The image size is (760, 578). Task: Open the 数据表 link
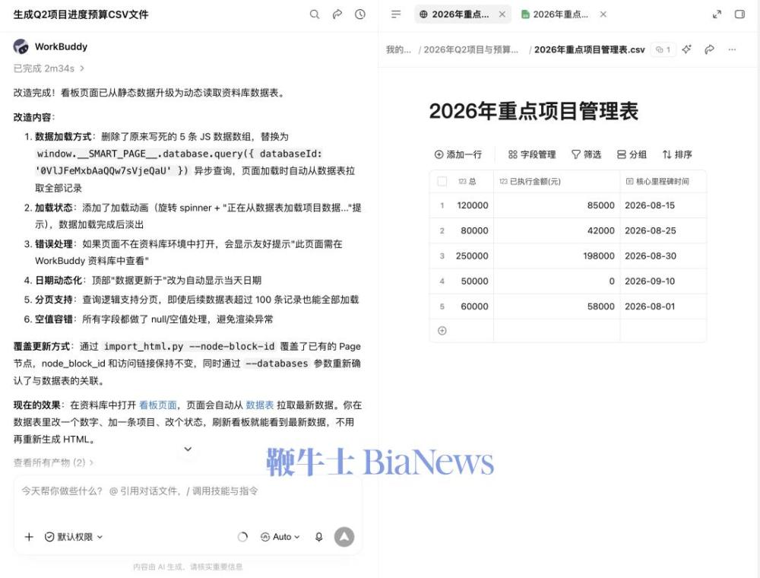[260, 405]
